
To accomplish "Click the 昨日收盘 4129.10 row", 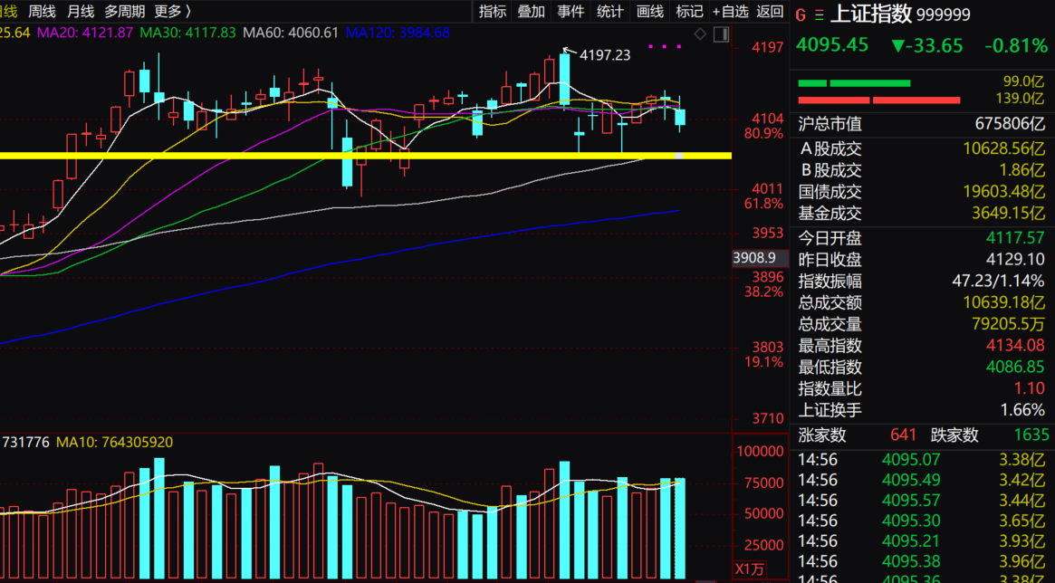I will pos(922,260).
